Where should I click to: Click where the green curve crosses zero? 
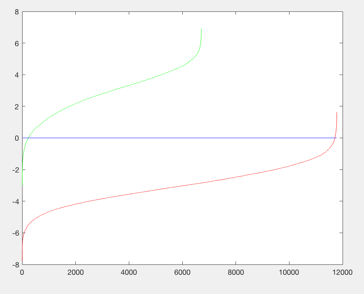point(28,138)
